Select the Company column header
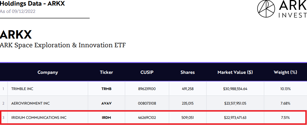This screenshot has width=307, height=125. (48, 72)
